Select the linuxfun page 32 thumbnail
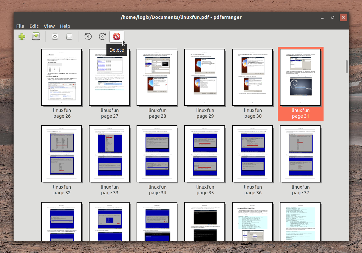Viewport: 362px width, 253px height. [62, 154]
